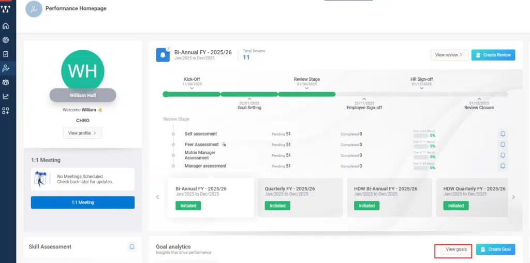Expand the HR Sign-off chevron
Screen dimensions: 530x263
click(x=421, y=88)
